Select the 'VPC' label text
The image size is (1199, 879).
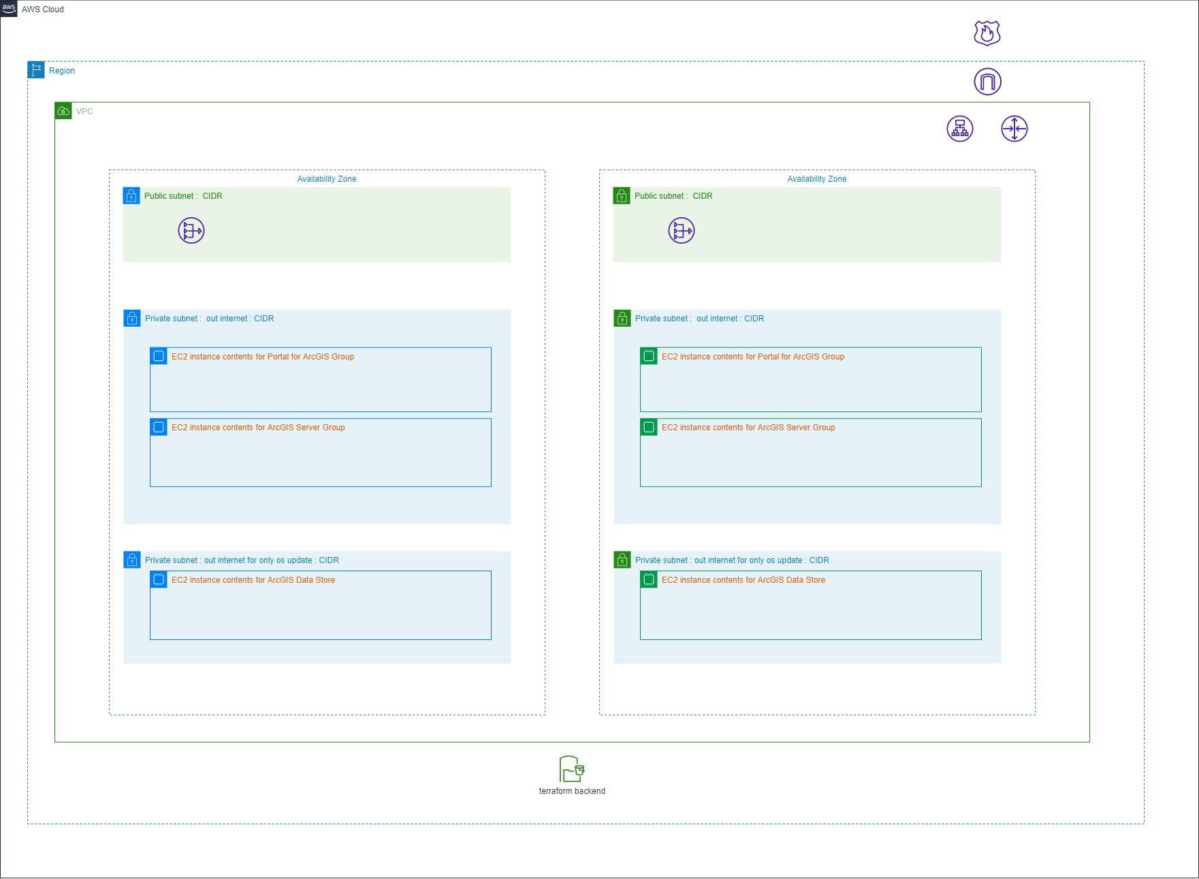(84, 112)
